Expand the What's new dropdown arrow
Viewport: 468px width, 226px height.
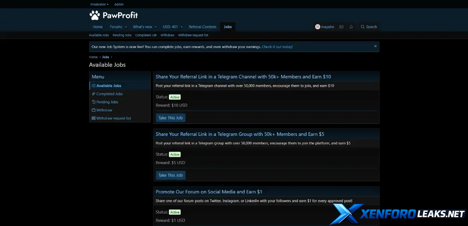pos(156,27)
